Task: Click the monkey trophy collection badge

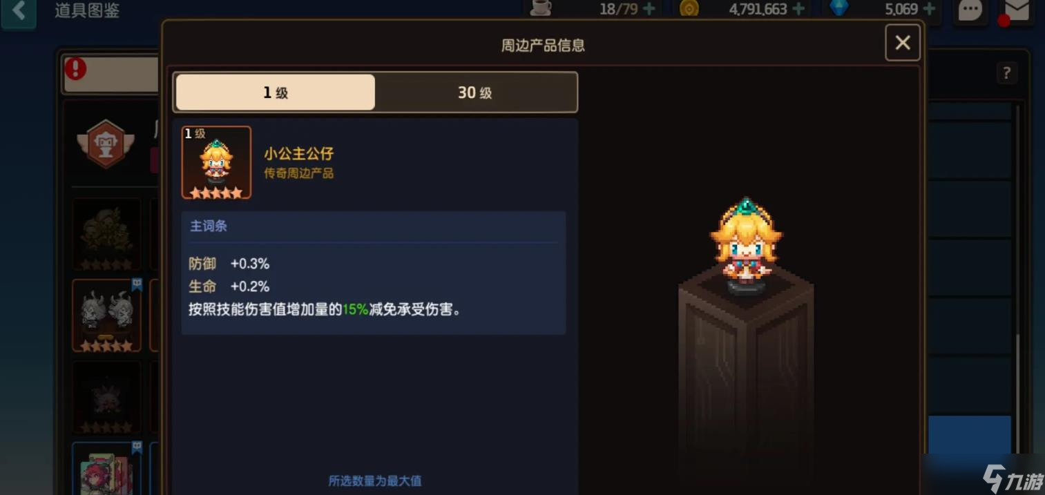Action: (x=106, y=144)
